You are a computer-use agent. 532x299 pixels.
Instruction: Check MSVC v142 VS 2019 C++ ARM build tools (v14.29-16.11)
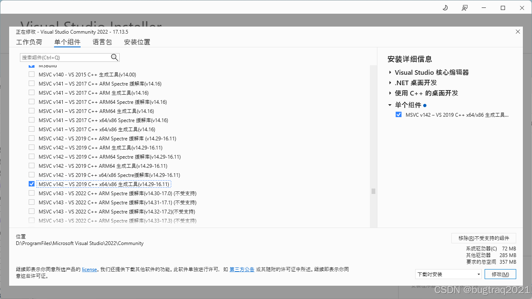[32, 148]
